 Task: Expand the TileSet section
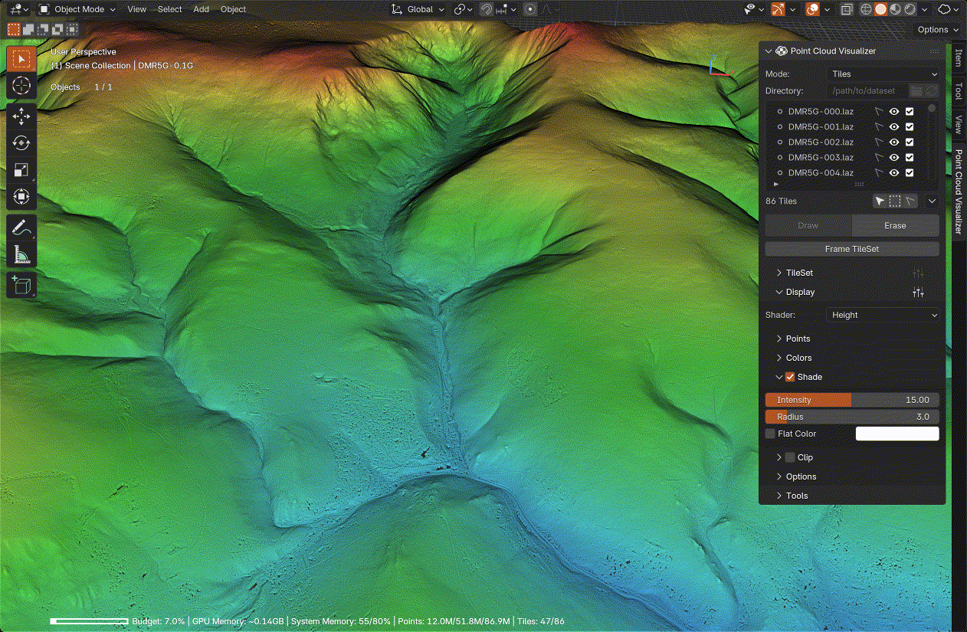pyautogui.click(x=798, y=273)
